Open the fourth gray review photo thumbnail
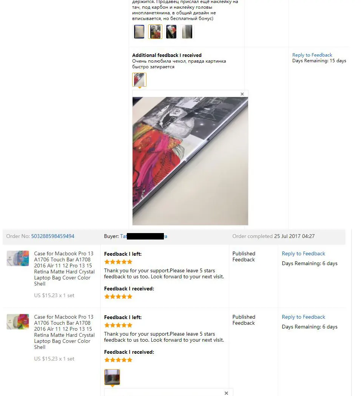The height and width of the screenshot is (396, 361). 187,32
